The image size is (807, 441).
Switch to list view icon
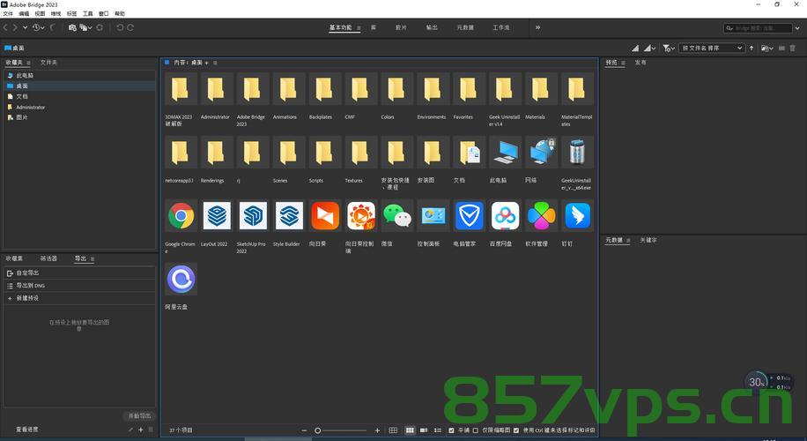[438, 430]
